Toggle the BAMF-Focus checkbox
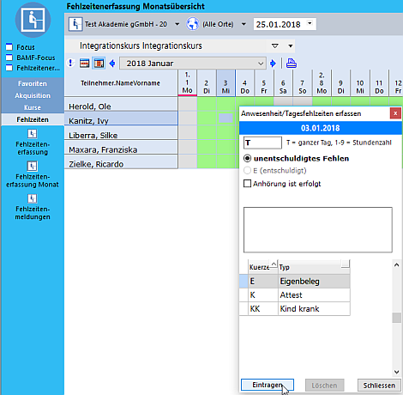The height and width of the screenshot is (395, 403). [x=9, y=58]
